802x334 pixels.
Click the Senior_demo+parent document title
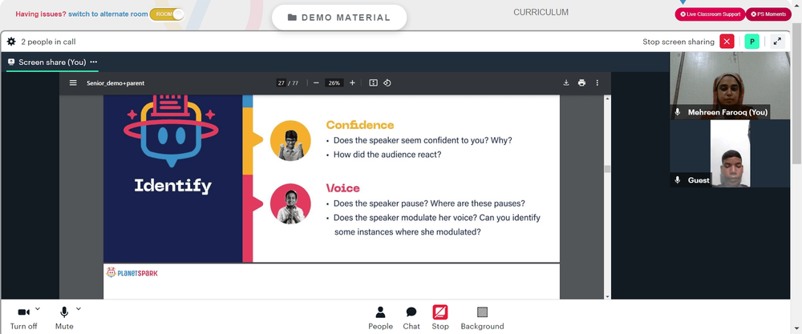pos(115,82)
